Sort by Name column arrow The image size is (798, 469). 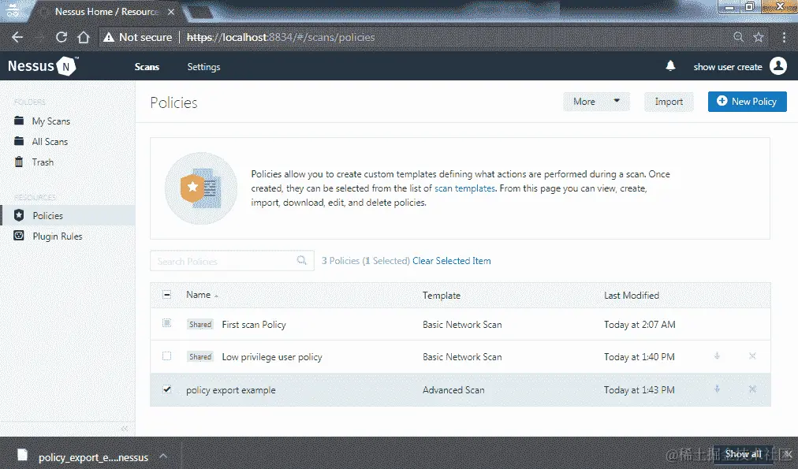[x=216, y=296]
